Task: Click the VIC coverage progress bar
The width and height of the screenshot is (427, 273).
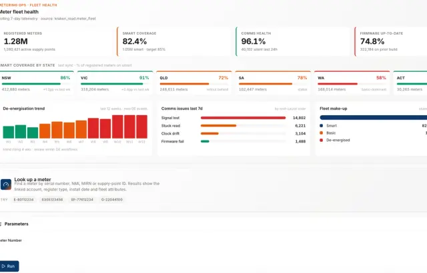Action: 115,84
